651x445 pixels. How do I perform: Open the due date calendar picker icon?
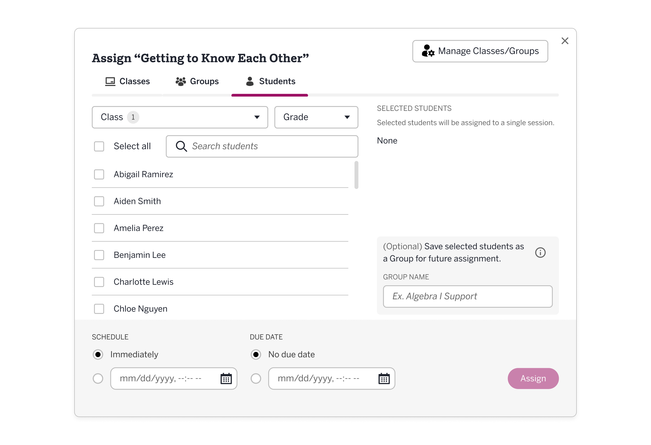pyautogui.click(x=384, y=378)
